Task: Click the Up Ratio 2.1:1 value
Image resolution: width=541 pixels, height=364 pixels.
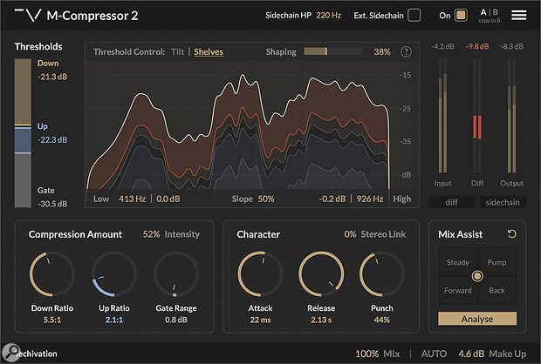Action: 114,320
